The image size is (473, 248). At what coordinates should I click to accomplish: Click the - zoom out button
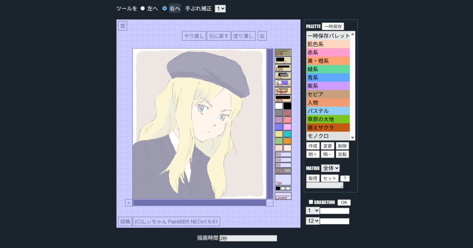pos(270,203)
